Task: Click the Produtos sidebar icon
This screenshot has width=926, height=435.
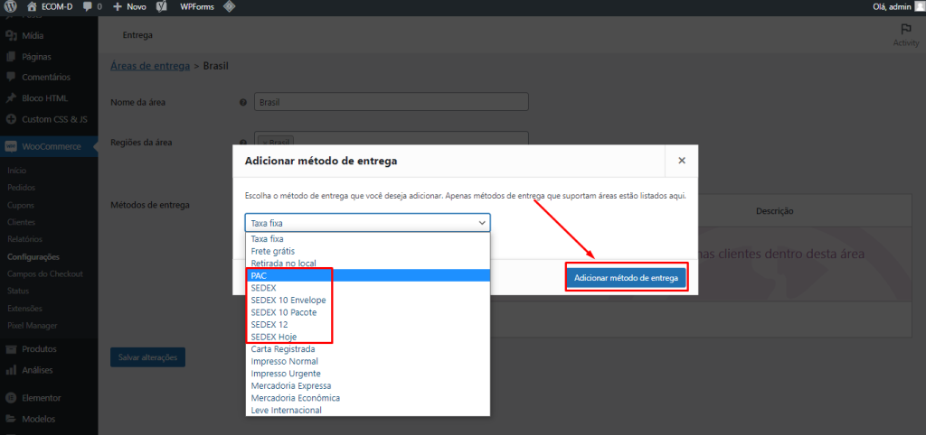Action: click(11, 348)
